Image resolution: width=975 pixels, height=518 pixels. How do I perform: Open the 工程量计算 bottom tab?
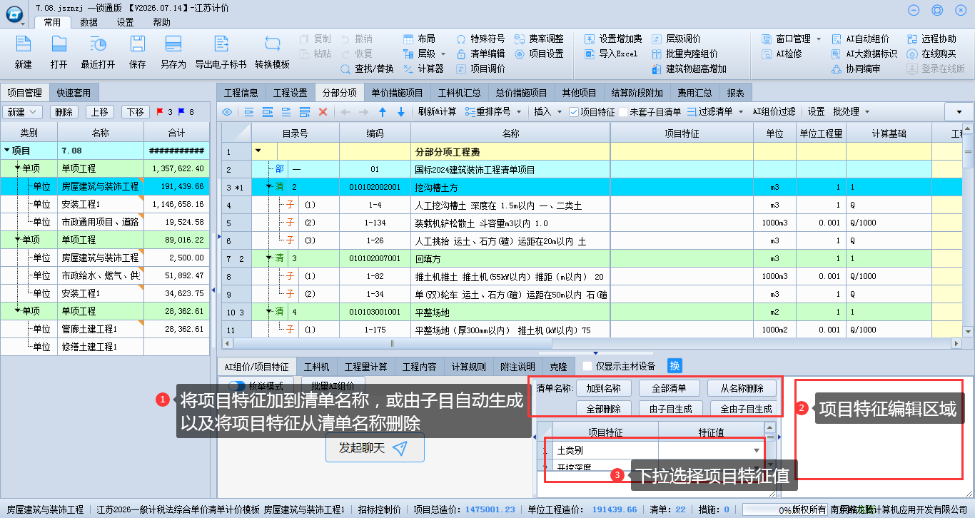pos(366,367)
